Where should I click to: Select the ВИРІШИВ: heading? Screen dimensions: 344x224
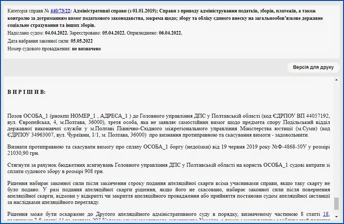point(27,92)
